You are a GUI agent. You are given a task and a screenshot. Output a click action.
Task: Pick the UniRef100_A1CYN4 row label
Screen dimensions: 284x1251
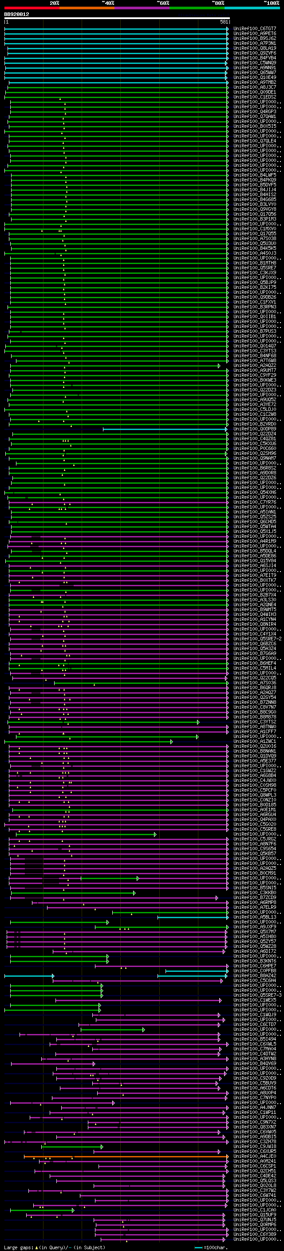coord(254,619)
